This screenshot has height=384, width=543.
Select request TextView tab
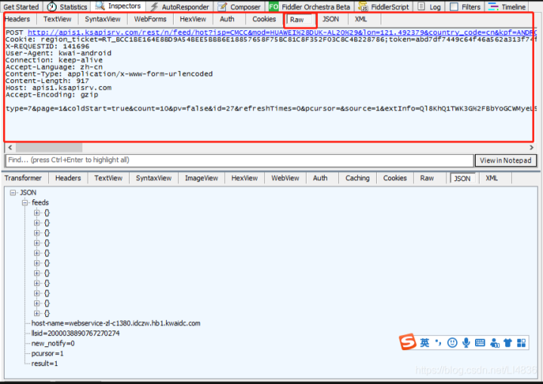point(57,19)
